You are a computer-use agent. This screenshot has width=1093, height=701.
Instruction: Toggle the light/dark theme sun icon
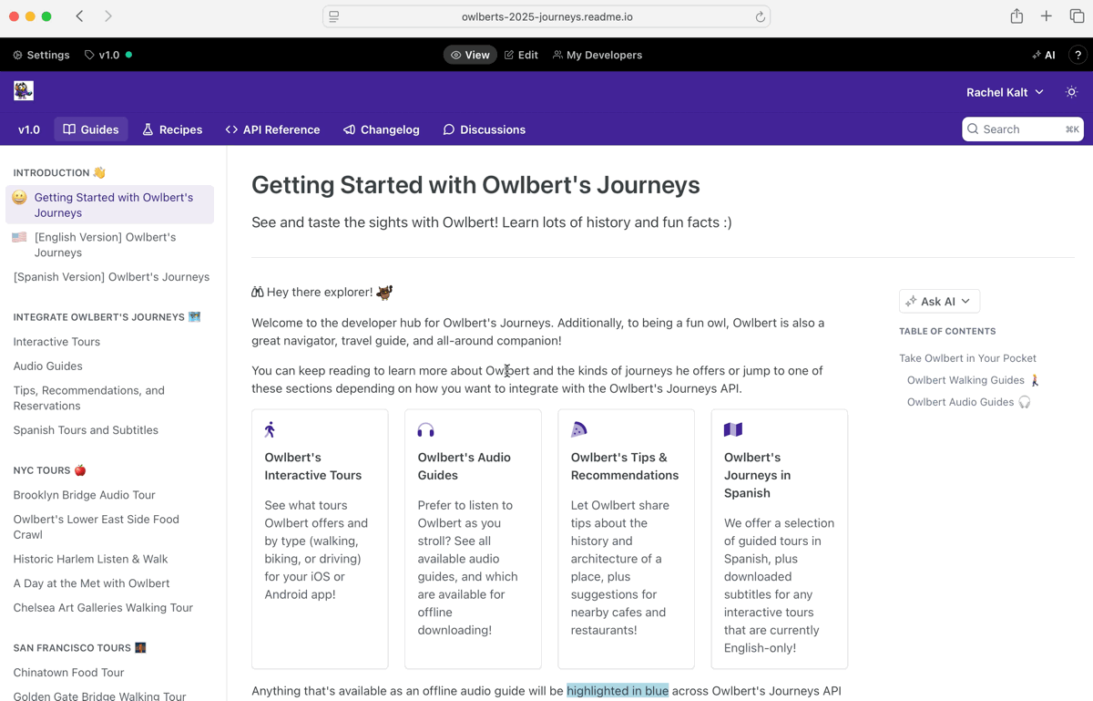pyautogui.click(x=1072, y=92)
